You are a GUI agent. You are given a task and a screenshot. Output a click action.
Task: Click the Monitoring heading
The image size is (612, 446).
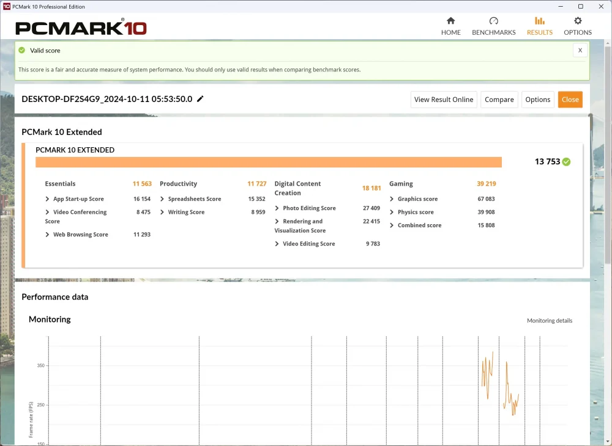coord(50,320)
